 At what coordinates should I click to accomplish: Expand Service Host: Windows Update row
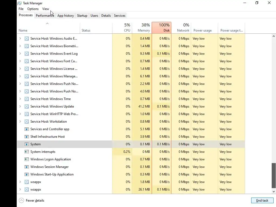pyautogui.click(x=20, y=106)
